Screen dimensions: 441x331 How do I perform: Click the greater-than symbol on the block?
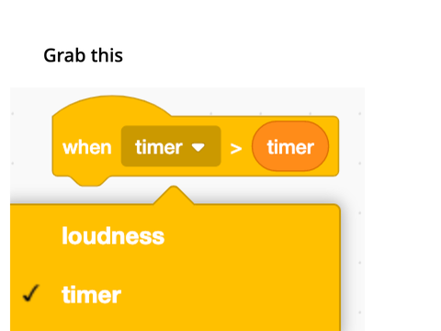tap(236, 149)
